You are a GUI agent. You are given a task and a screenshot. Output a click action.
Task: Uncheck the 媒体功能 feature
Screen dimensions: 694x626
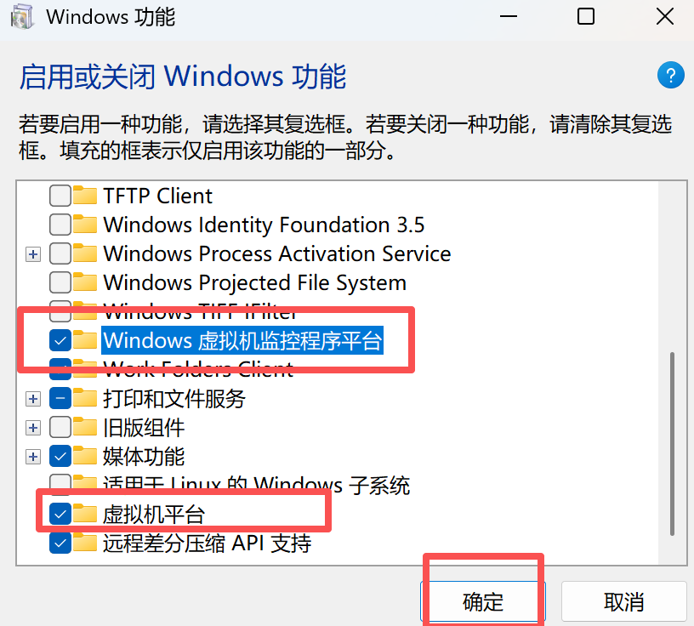pyautogui.click(x=60, y=456)
